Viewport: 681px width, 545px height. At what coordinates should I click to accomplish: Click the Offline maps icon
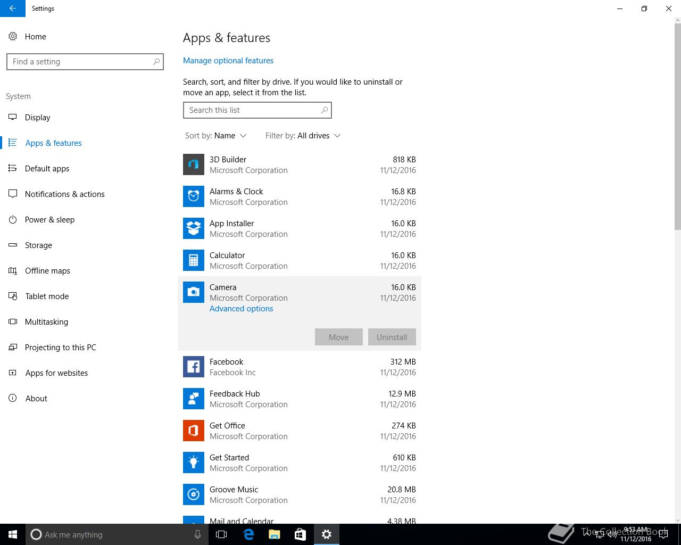[13, 270]
